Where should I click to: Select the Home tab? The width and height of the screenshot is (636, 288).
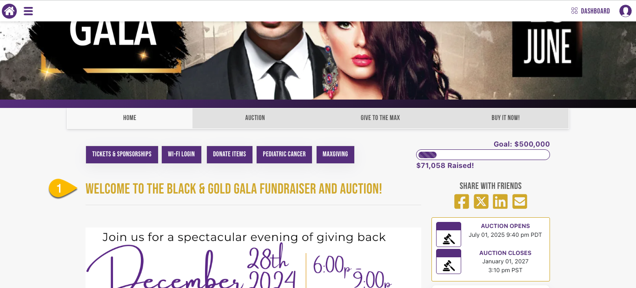tap(130, 118)
